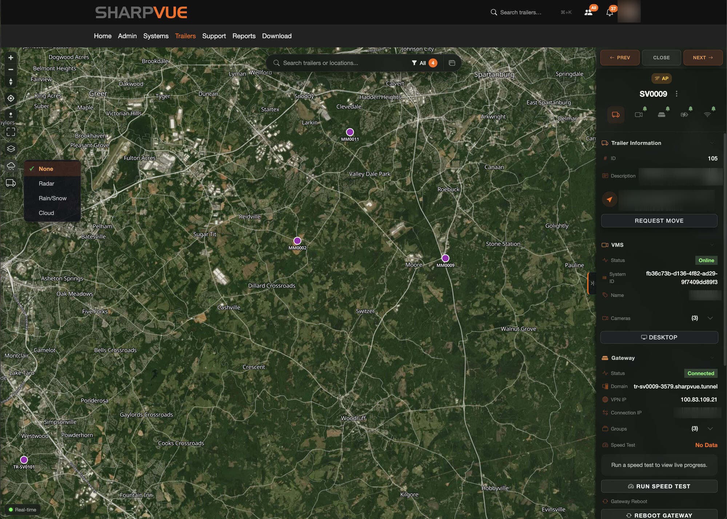Open the users group icon in header
Screen dimensions: 727x519
[x=588, y=12]
